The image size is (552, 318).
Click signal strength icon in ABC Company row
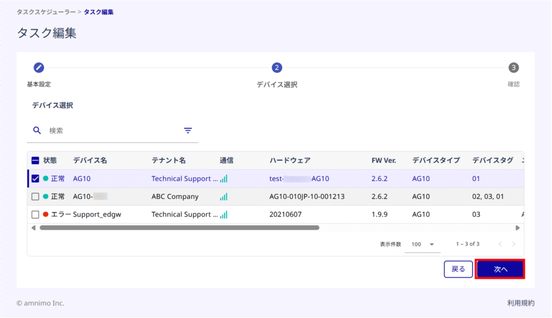(224, 197)
